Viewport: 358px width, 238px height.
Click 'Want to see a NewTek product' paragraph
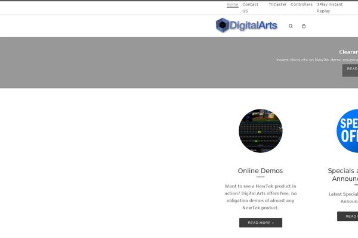261,197
